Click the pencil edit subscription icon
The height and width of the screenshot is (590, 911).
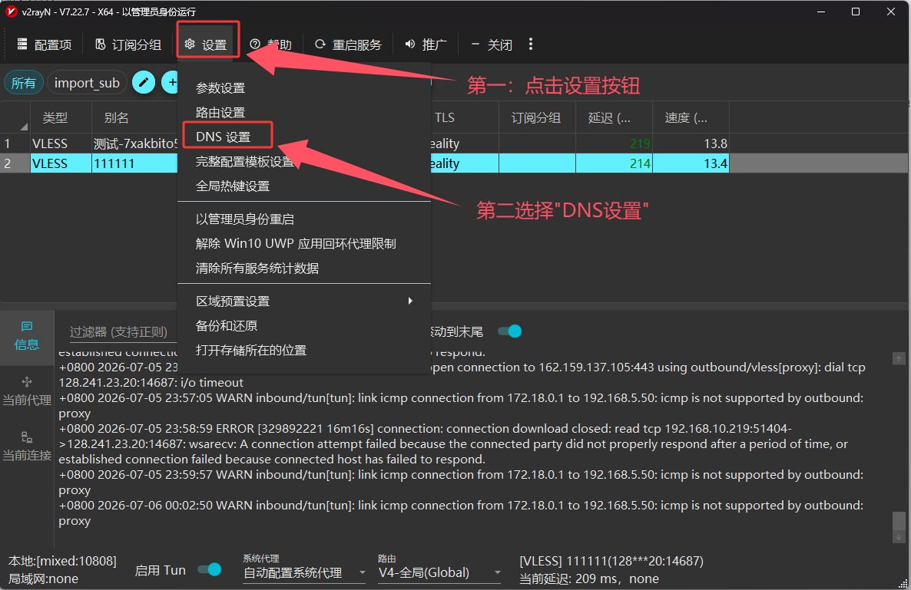click(144, 82)
